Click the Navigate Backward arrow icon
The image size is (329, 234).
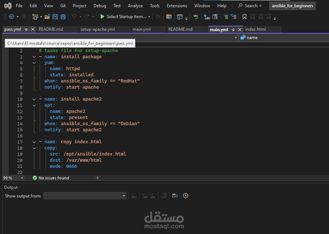coord(11,16)
